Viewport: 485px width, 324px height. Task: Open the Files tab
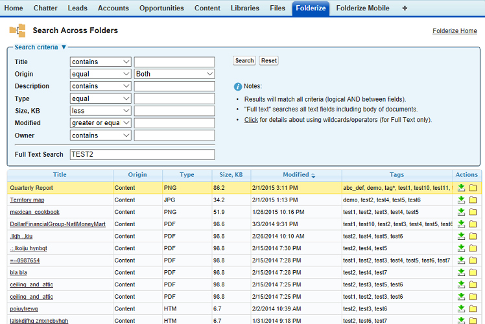click(x=278, y=8)
